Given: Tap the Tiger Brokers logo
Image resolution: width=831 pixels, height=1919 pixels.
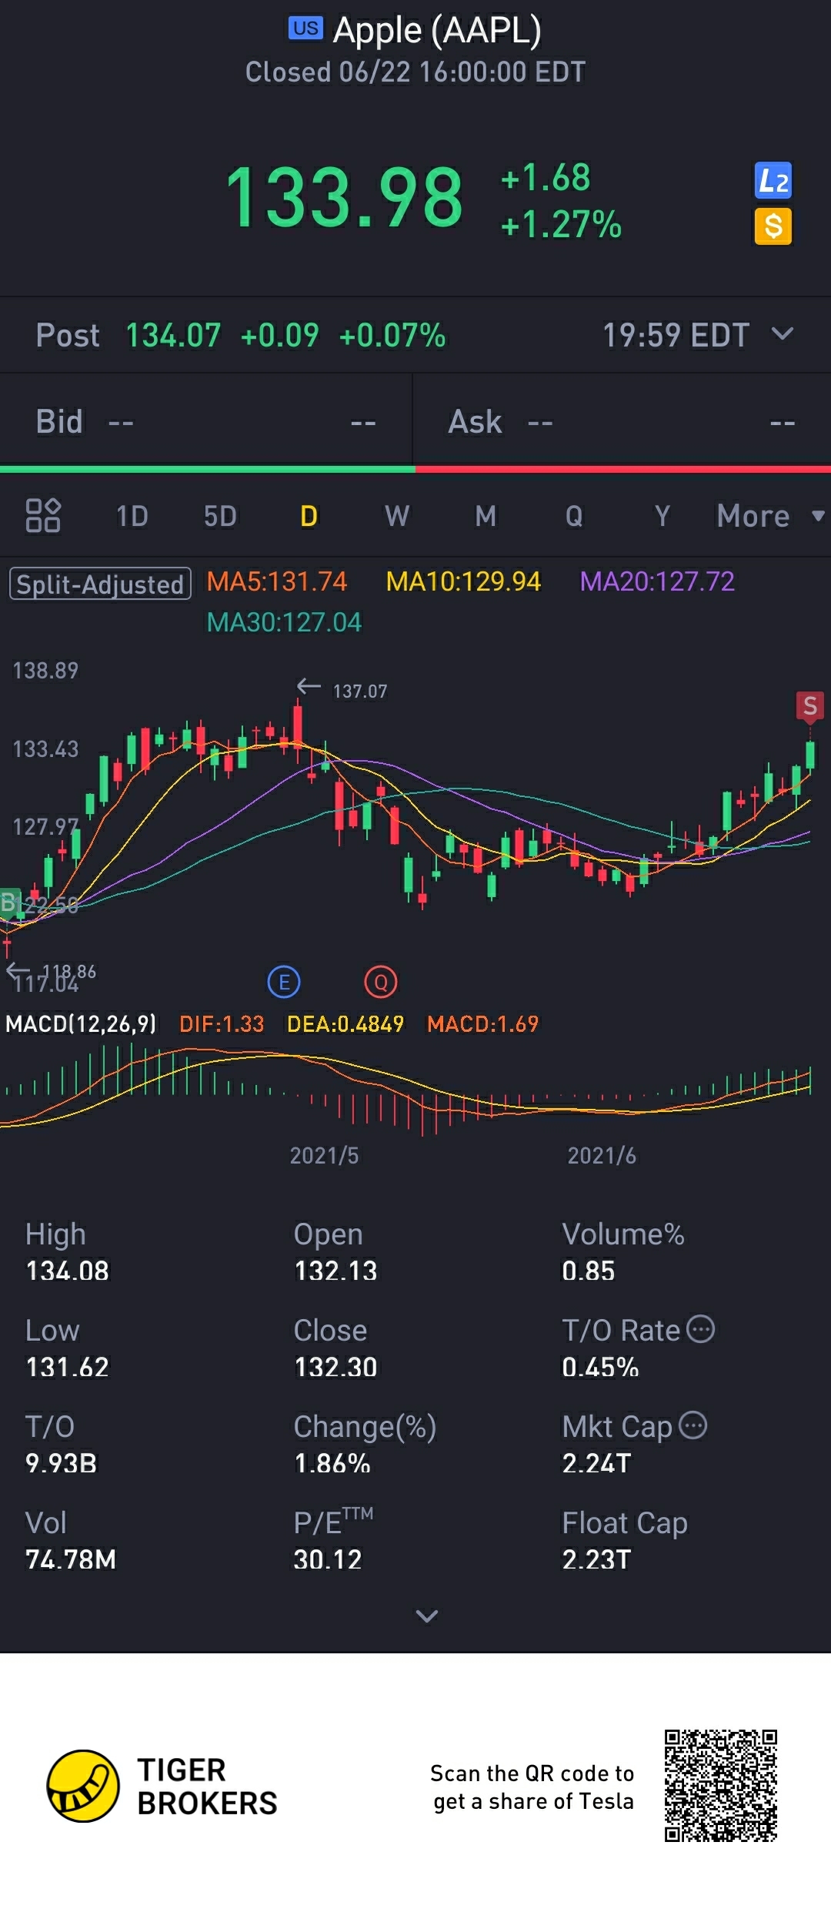Looking at the screenshot, I should coord(83,1786).
